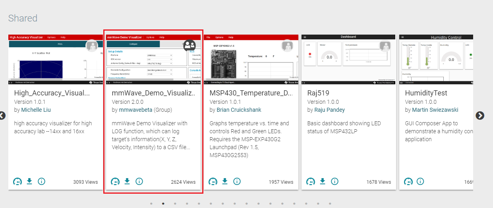View info for MSP430_Temperature_Demo card
The height and width of the screenshot is (208, 493).
tap(237, 181)
